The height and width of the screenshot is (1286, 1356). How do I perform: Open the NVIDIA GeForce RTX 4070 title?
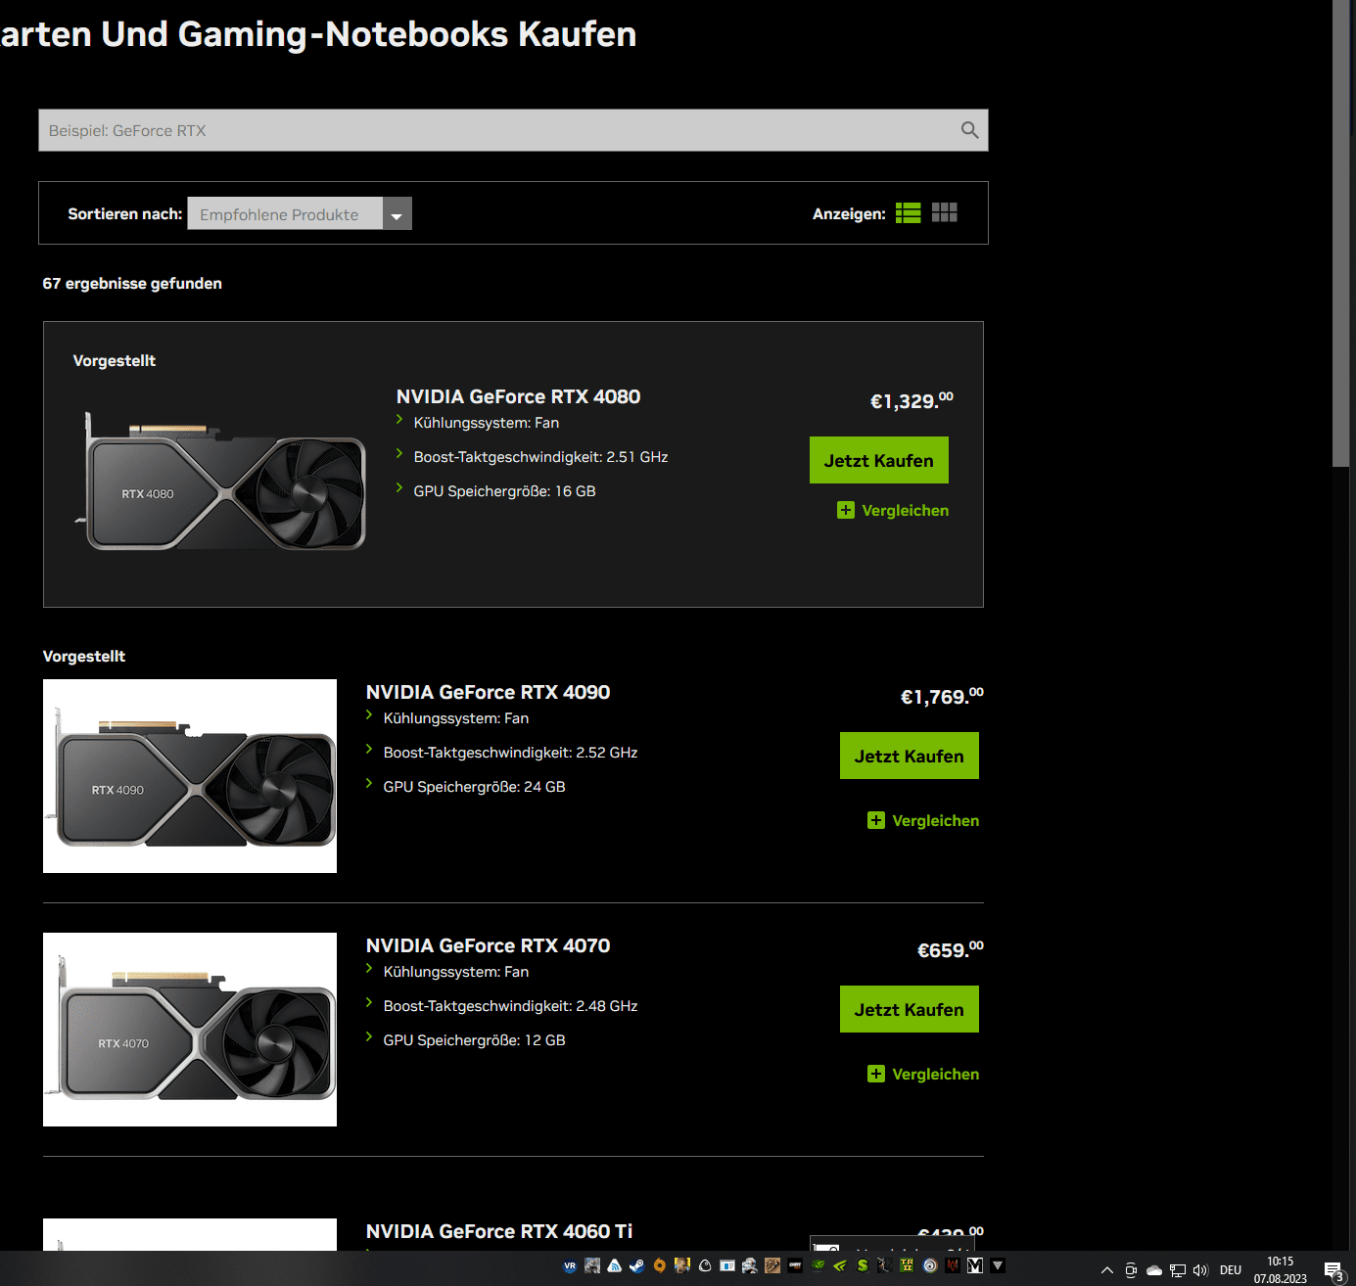pos(488,945)
